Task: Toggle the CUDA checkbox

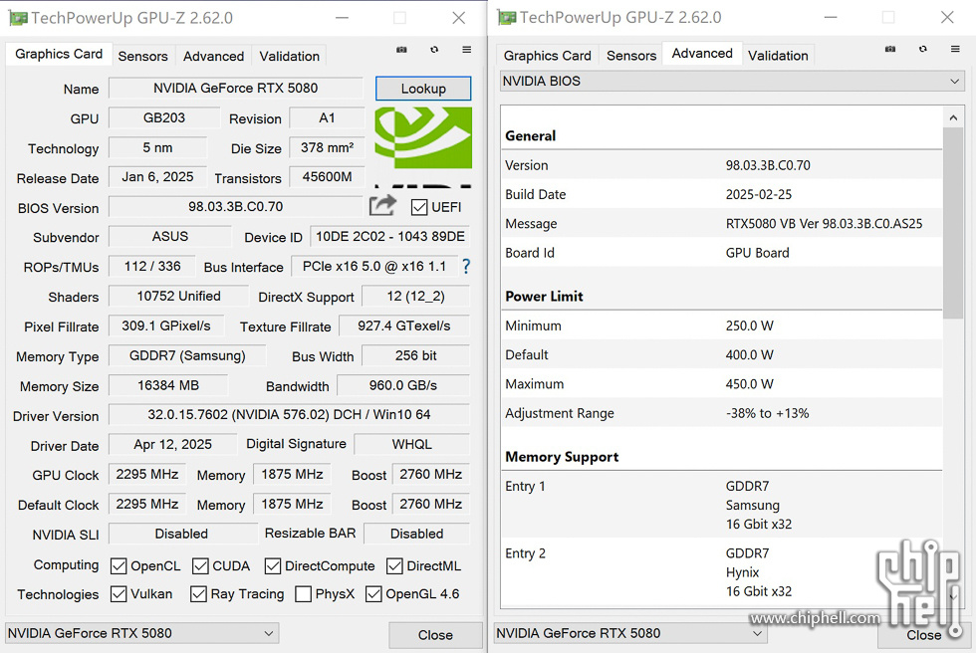Action: coord(200,566)
